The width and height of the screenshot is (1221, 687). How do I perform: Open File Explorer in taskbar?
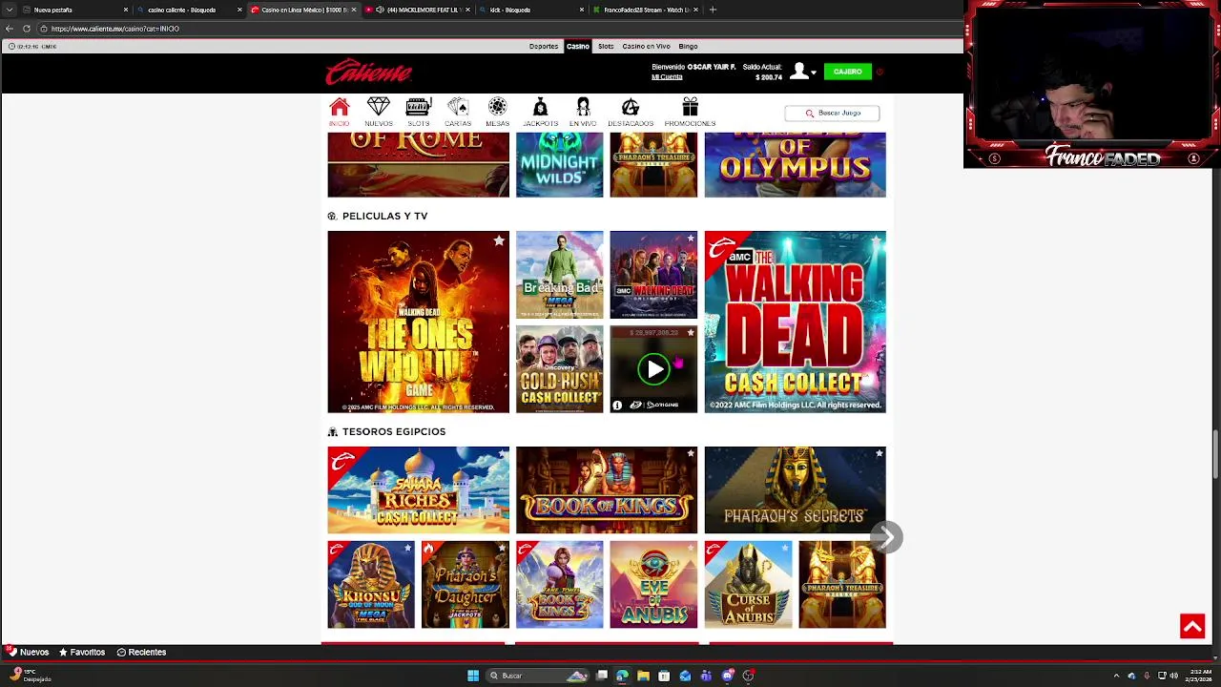coord(643,676)
